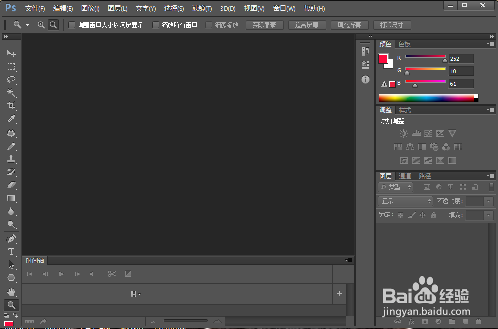
Task: Select the Magic Wand tool
Action: [x=11, y=93]
